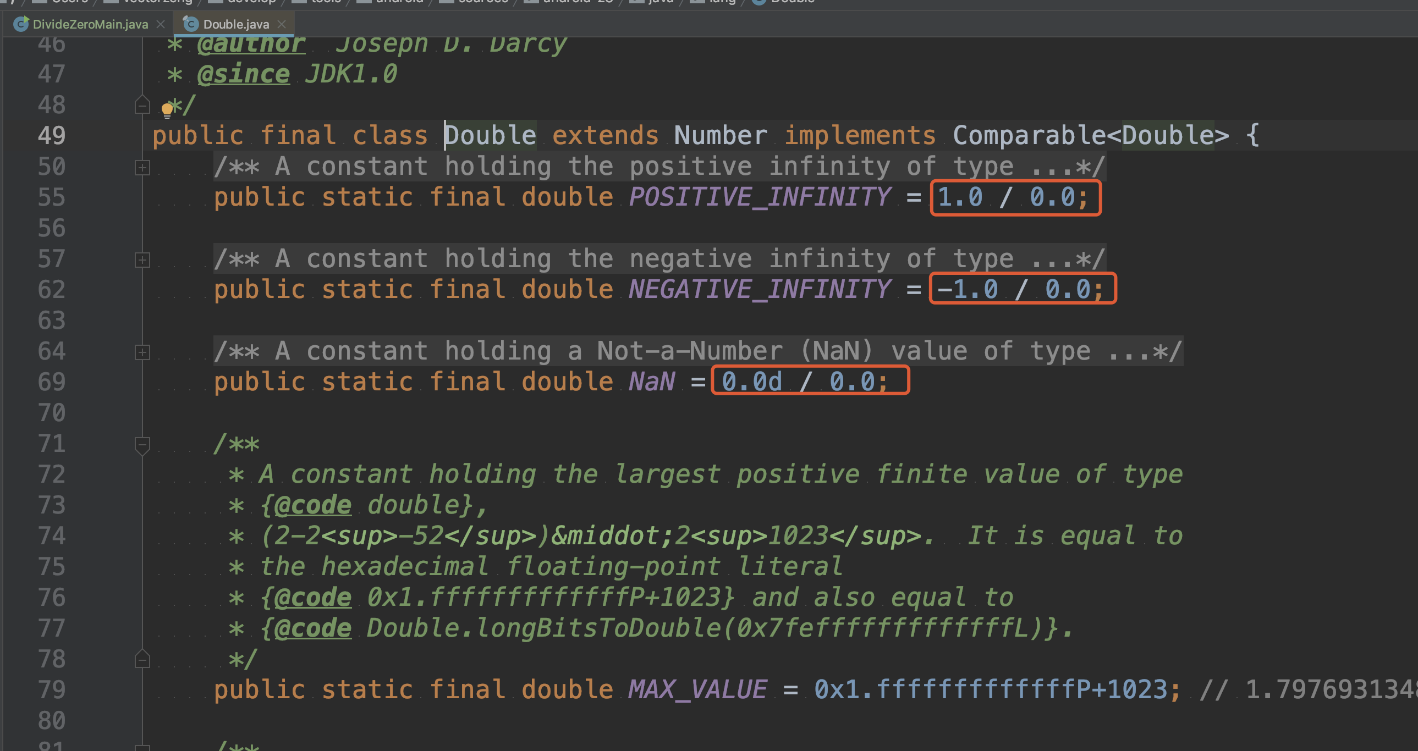The image size is (1418, 751).
Task: Expand folded javadoc at line 57
Action: (x=142, y=259)
